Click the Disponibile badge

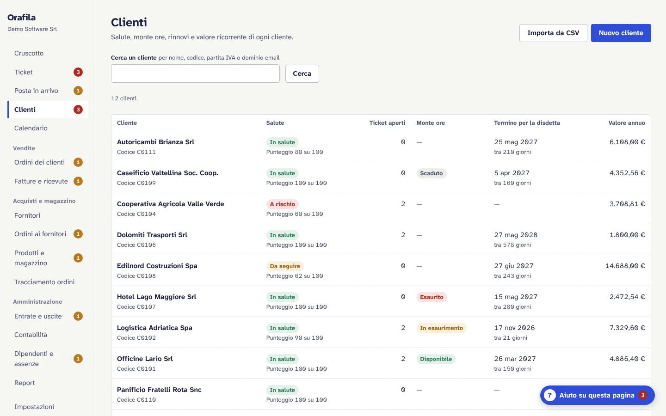pyautogui.click(x=436, y=359)
